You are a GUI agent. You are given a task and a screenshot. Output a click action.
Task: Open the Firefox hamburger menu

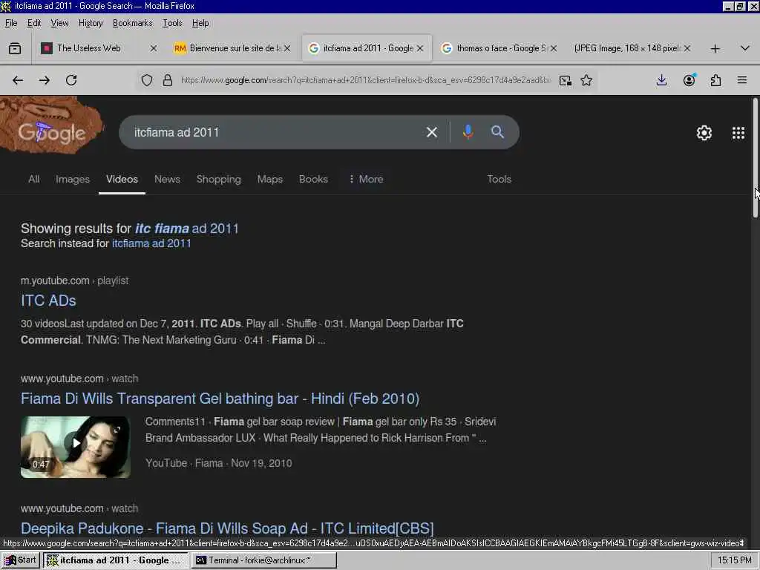pos(742,80)
